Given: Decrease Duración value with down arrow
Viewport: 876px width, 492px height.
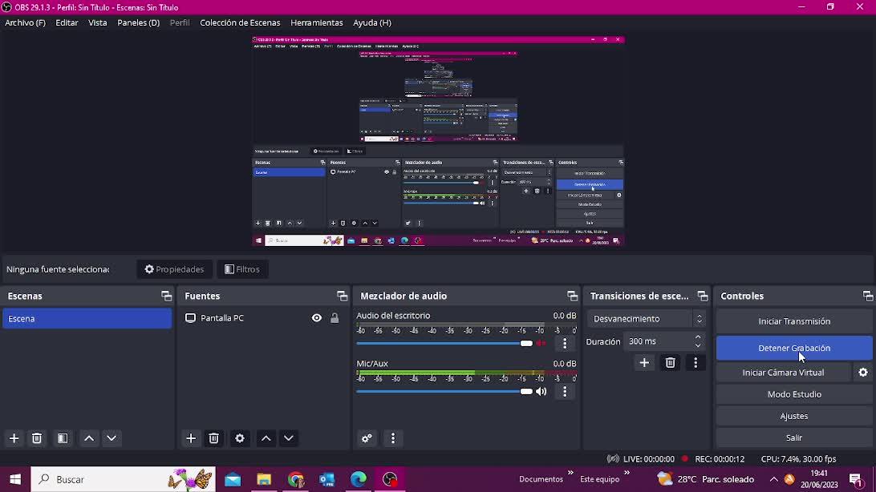Looking at the screenshot, I should point(698,346).
